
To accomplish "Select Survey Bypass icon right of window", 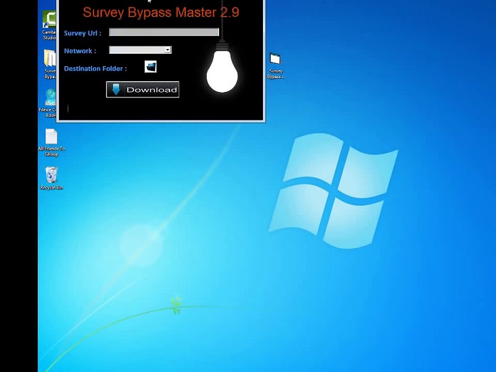I will pos(276,66).
